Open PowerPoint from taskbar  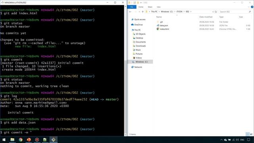click(x=29, y=139)
